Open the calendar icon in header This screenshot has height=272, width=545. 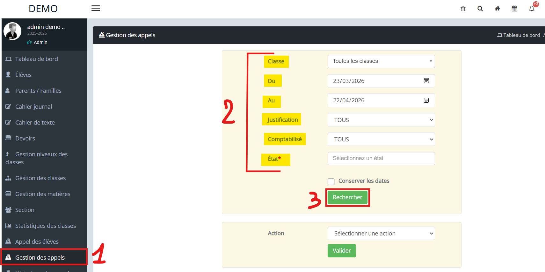[x=514, y=9]
